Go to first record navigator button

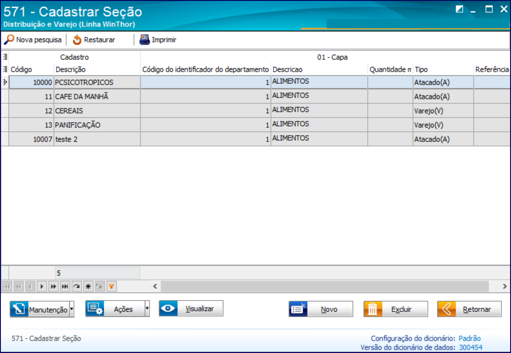click(7, 287)
